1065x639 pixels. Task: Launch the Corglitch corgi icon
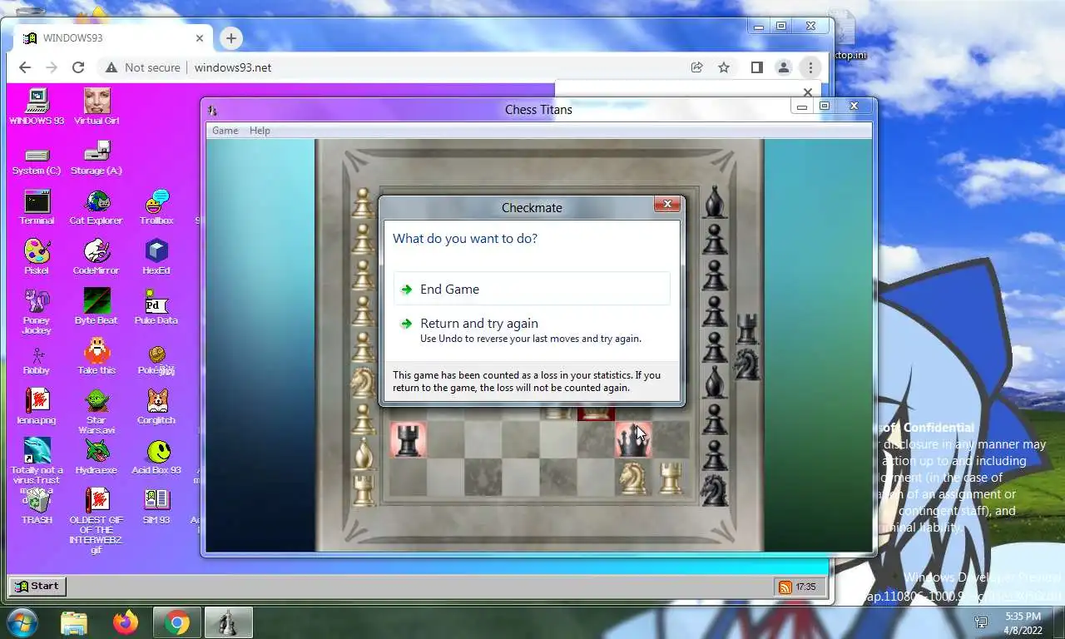coord(156,407)
